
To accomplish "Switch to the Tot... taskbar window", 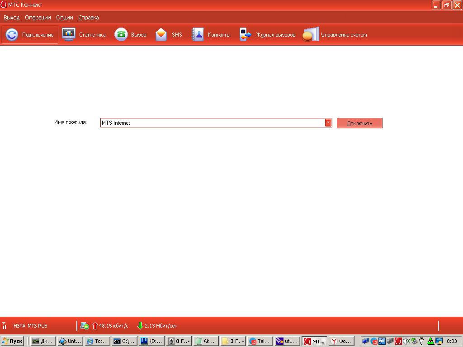I will pyautogui.click(x=97, y=341).
